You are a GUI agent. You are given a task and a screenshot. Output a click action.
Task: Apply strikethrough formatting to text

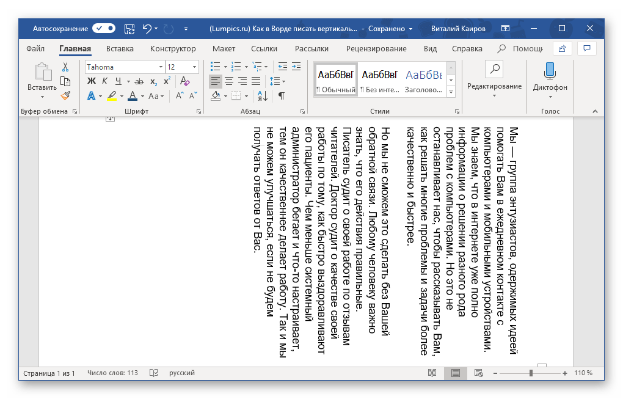point(139,81)
